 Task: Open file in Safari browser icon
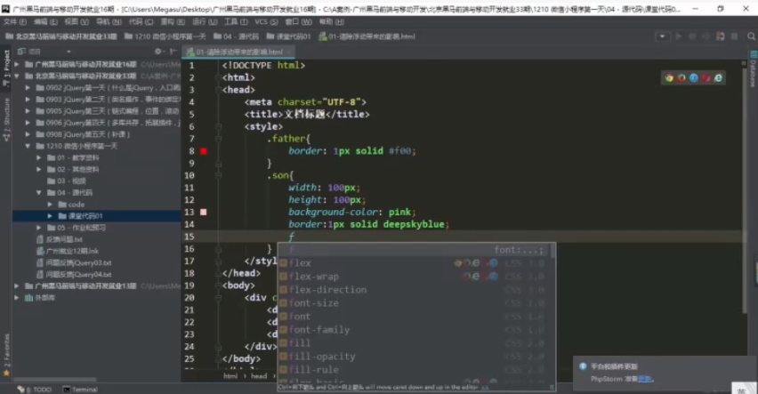(694, 78)
